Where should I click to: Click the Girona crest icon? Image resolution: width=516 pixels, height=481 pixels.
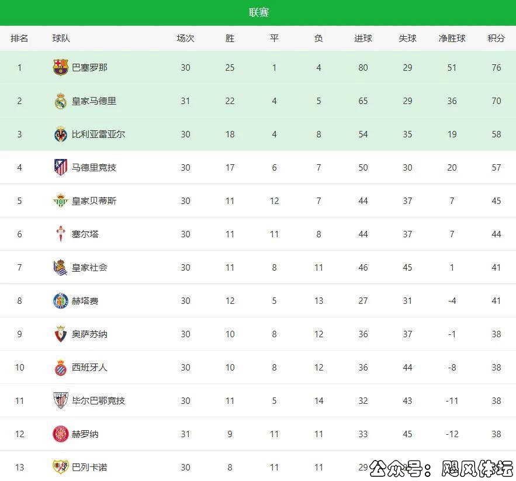coord(61,434)
